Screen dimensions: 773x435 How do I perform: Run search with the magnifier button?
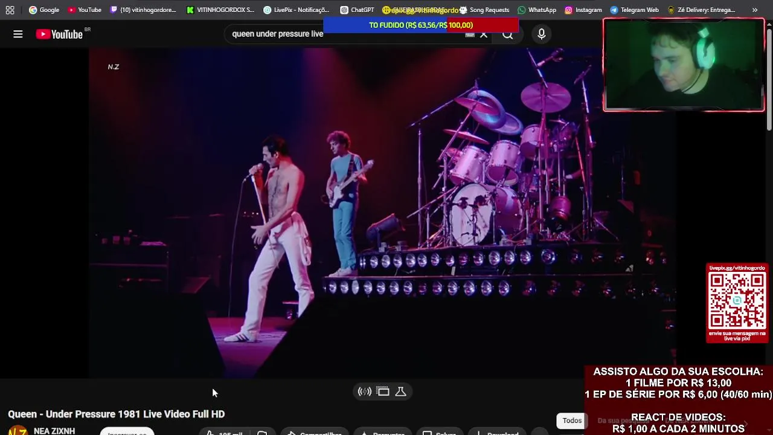(x=508, y=34)
